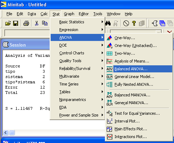Open Main Effects Plot
174x143 pixels.
[x=139, y=129]
